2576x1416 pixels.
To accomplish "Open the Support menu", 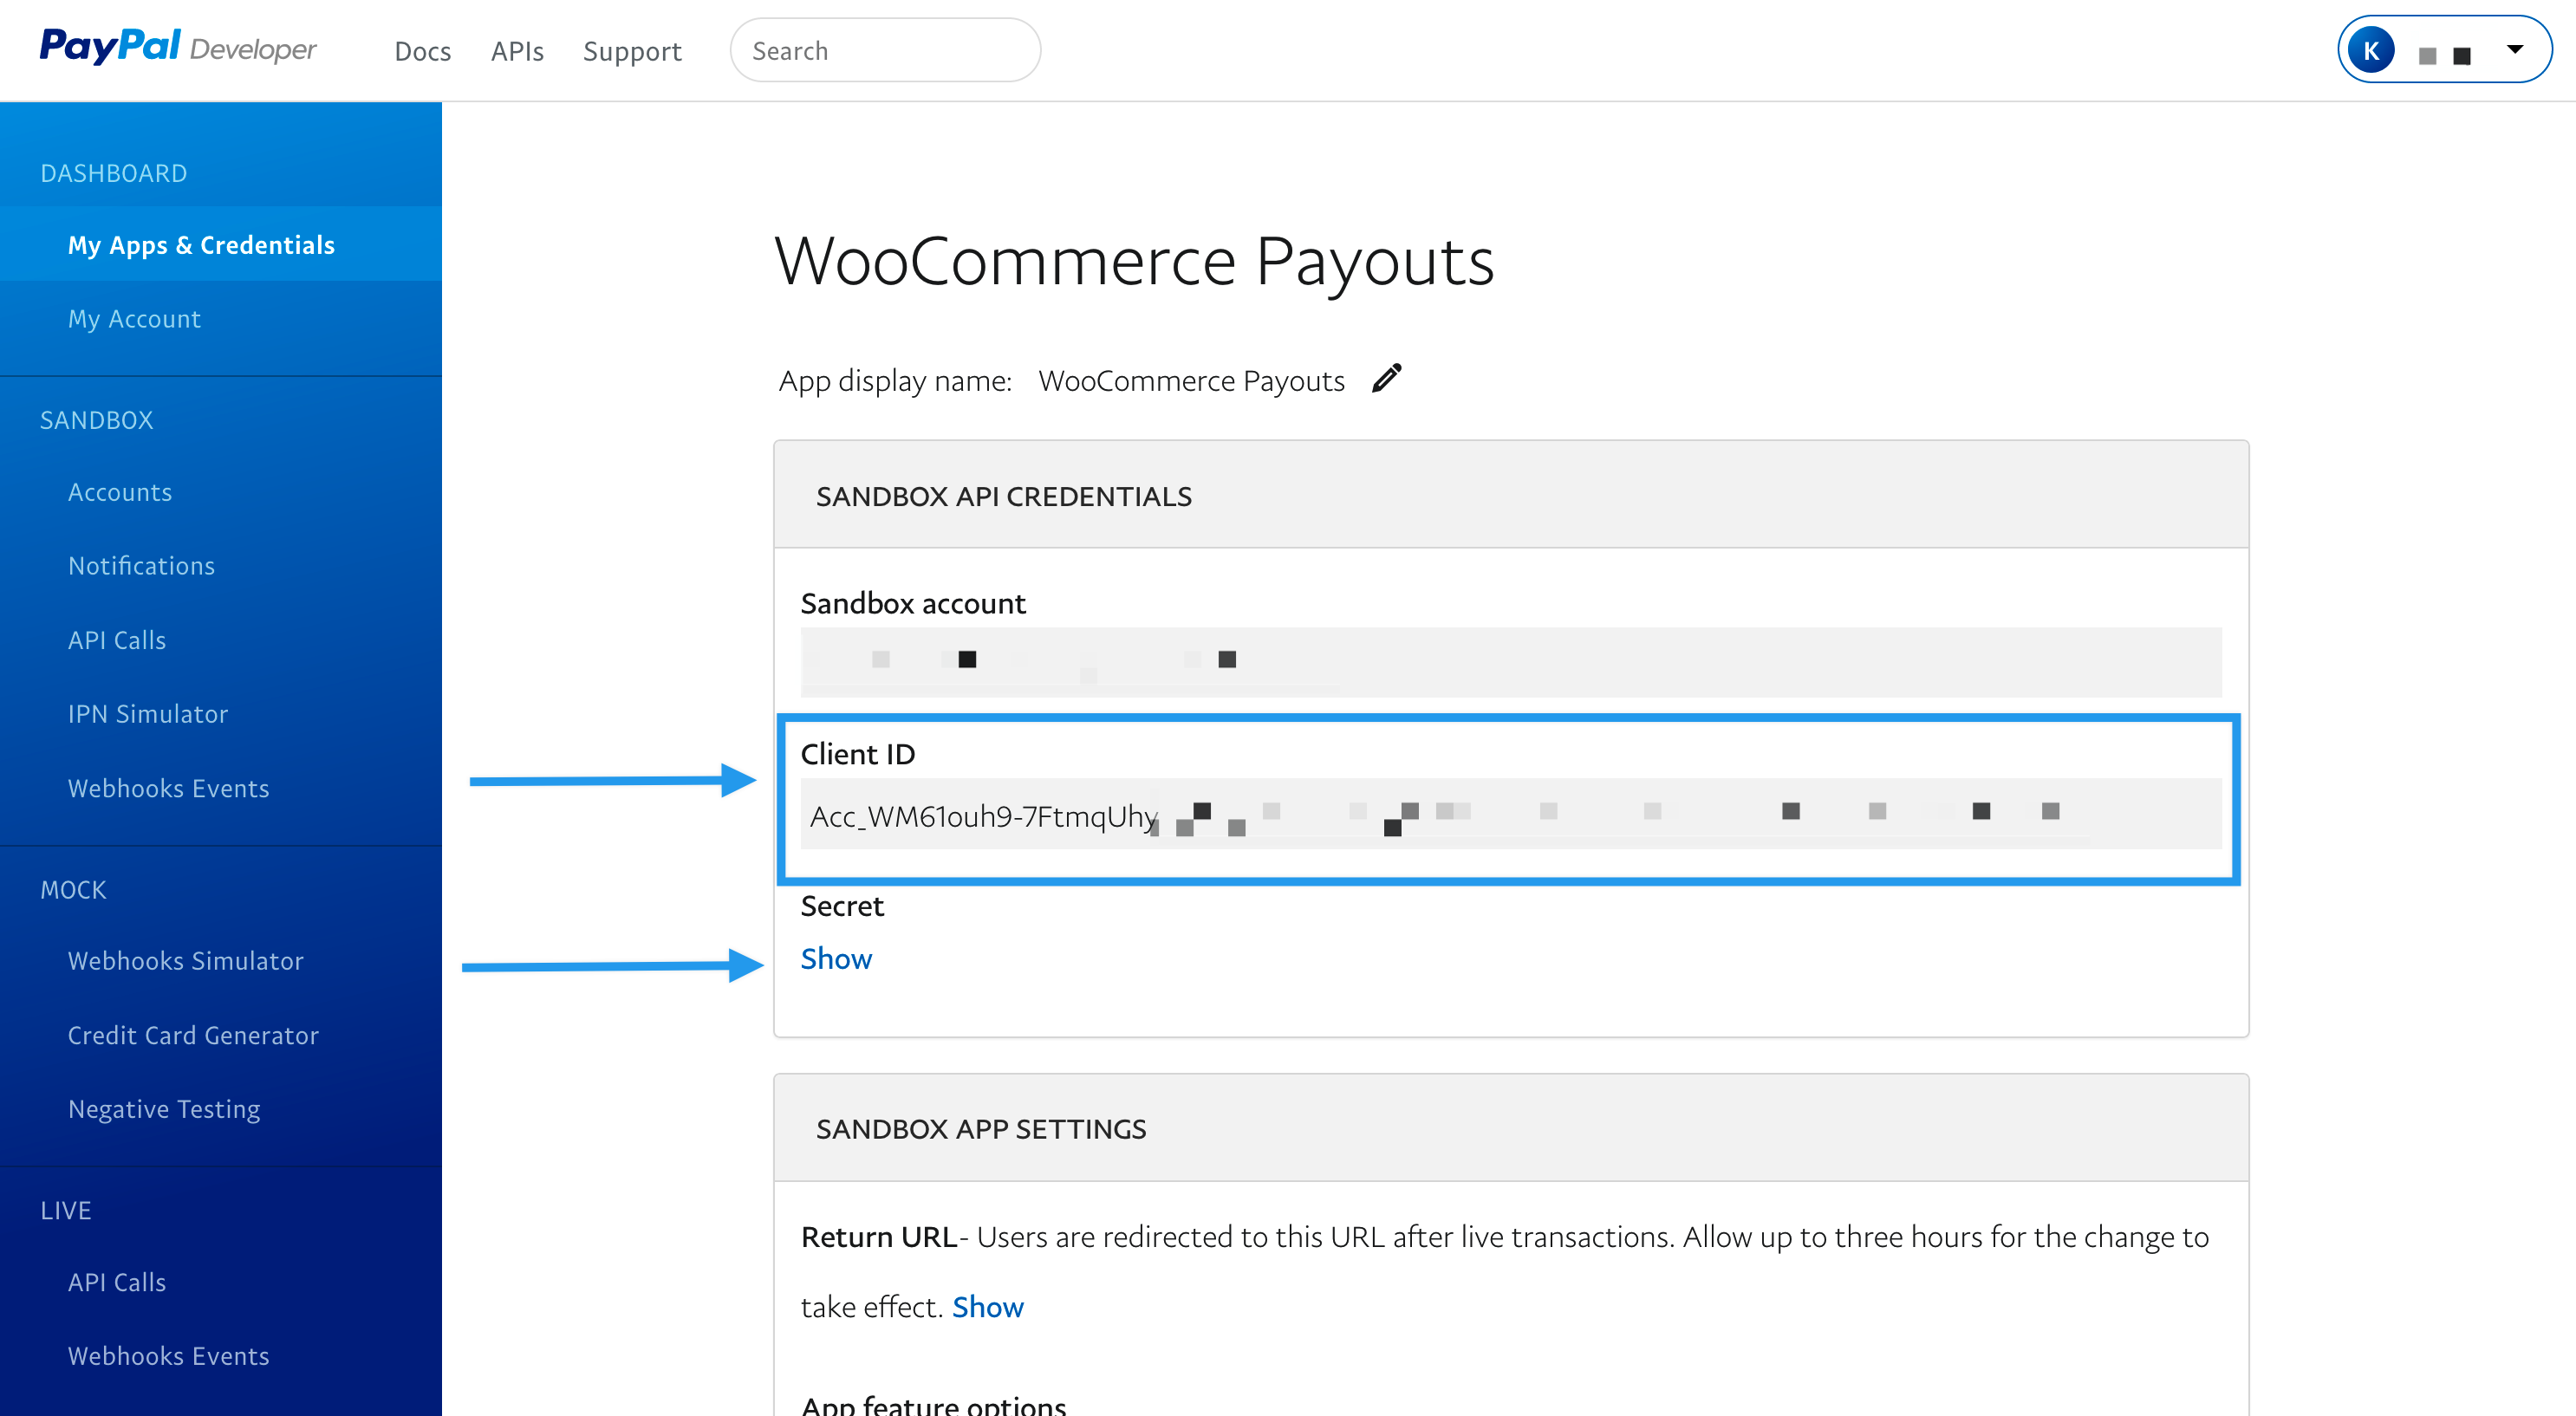I will pos(632,51).
